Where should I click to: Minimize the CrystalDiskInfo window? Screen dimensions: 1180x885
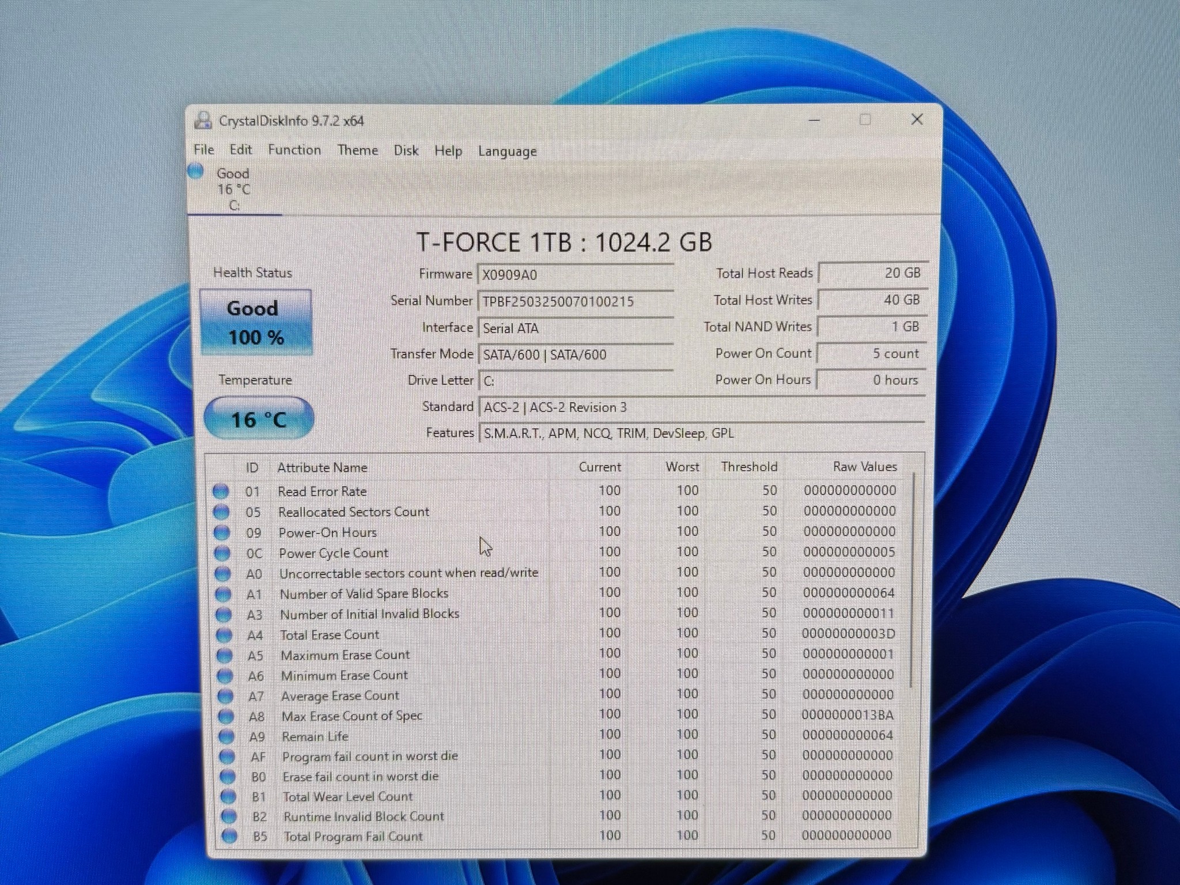click(x=814, y=120)
